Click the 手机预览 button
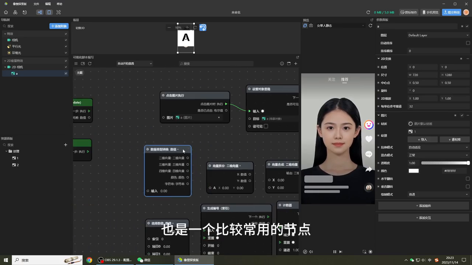This screenshot has width=472, height=265. click(431, 12)
